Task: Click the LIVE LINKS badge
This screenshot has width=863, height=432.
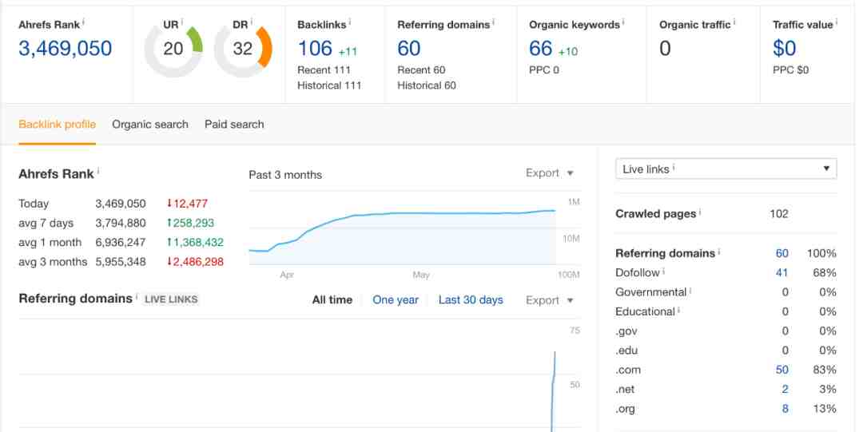Action: 171,299
